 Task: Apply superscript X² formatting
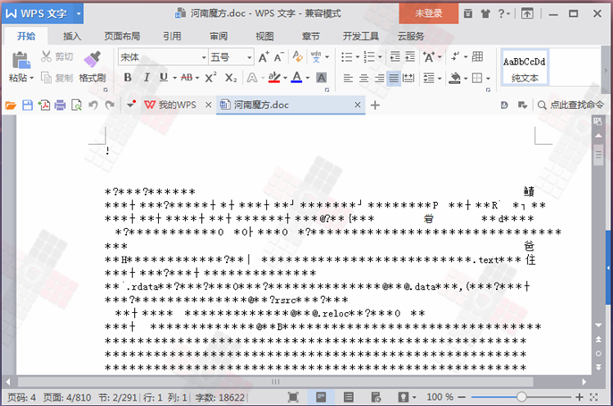(210, 78)
